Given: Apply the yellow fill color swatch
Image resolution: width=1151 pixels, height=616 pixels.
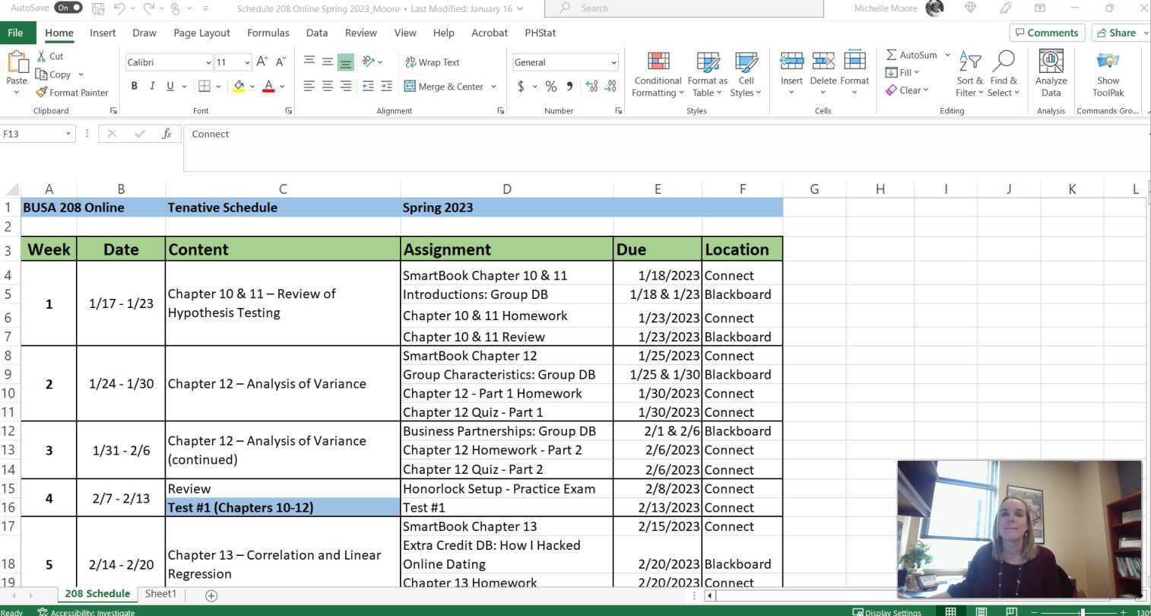Looking at the screenshot, I should tap(239, 87).
